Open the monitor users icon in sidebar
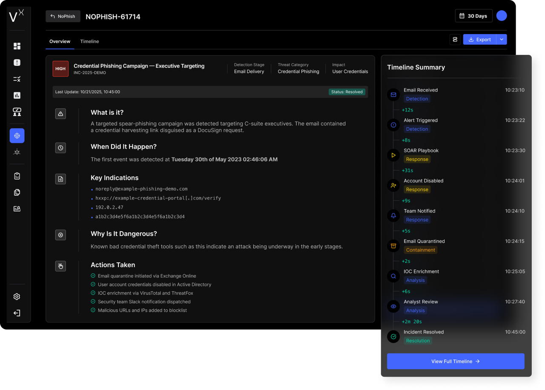 tap(17, 112)
